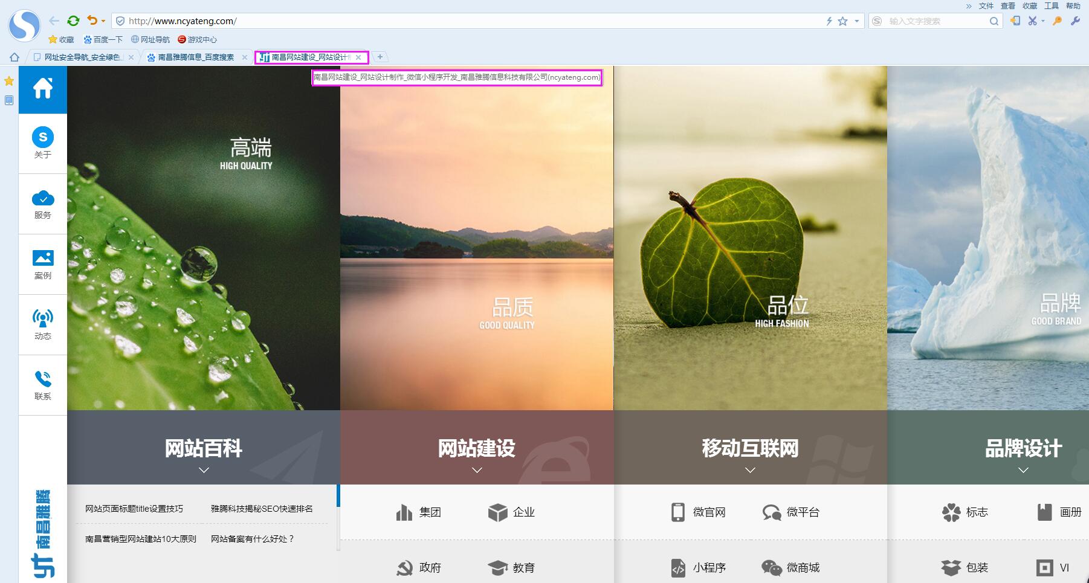The width and height of the screenshot is (1089, 583).
Task: Switch to the 南昌雅腾信息_百度搜索 tab
Action: 195,57
